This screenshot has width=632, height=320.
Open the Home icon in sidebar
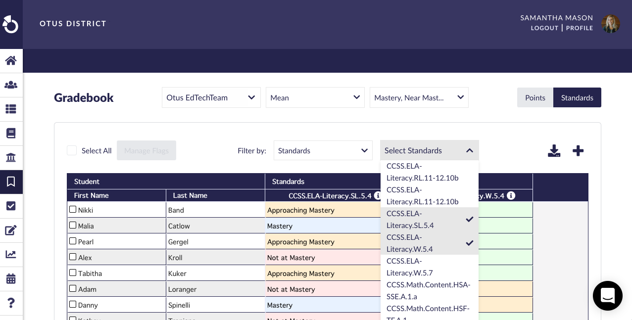click(x=11, y=60)
